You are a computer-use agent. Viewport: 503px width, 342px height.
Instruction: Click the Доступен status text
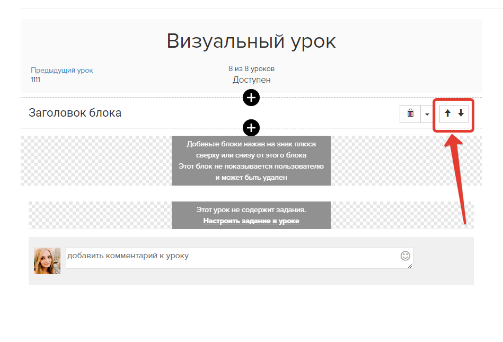point(251,80)
